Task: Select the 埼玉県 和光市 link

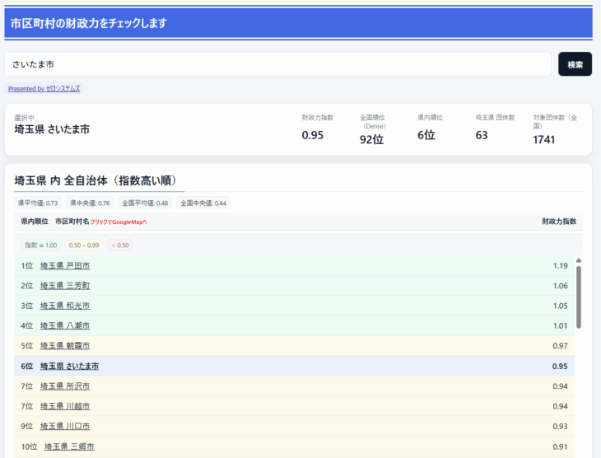Action: tap(65, 306)
